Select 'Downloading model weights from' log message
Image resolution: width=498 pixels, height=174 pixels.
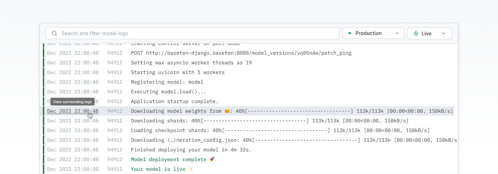pos(292,111)
